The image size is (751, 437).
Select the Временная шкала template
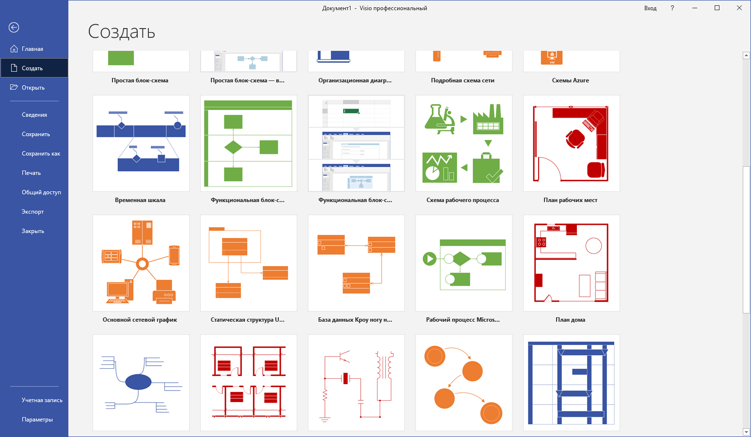(x=141, y=143)
